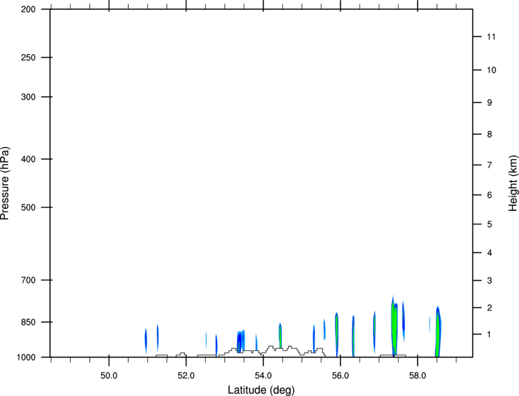Click pressure tick label 500
This screenshot has height=396, width=519.
(28, 207)
